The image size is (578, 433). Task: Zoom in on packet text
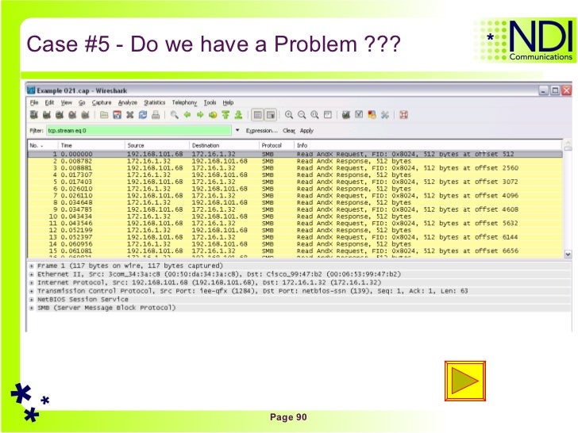pos(289,115)
